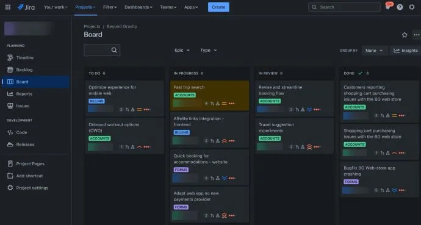Expand the Your work menu

(56, 7)
